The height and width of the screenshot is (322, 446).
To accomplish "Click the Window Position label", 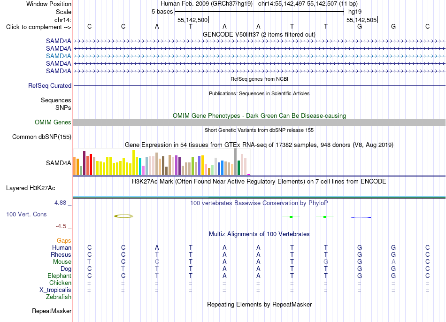I will click(x=49, y=4).
